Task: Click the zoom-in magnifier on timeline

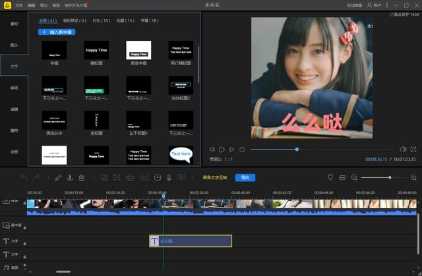Action: (413, 177)
